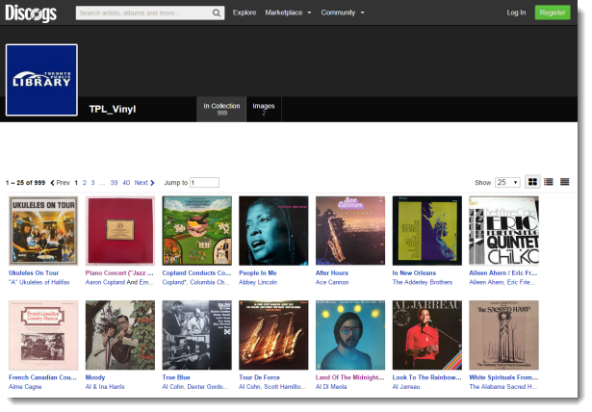This screenshot has width=592, height=412.
Task: Focus the search artists and albums field
Action: click(144, 13)
